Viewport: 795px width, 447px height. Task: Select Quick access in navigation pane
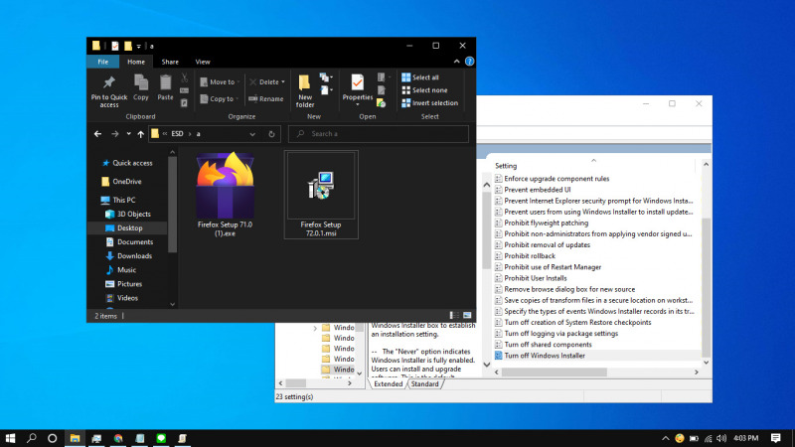coord(132,163)
